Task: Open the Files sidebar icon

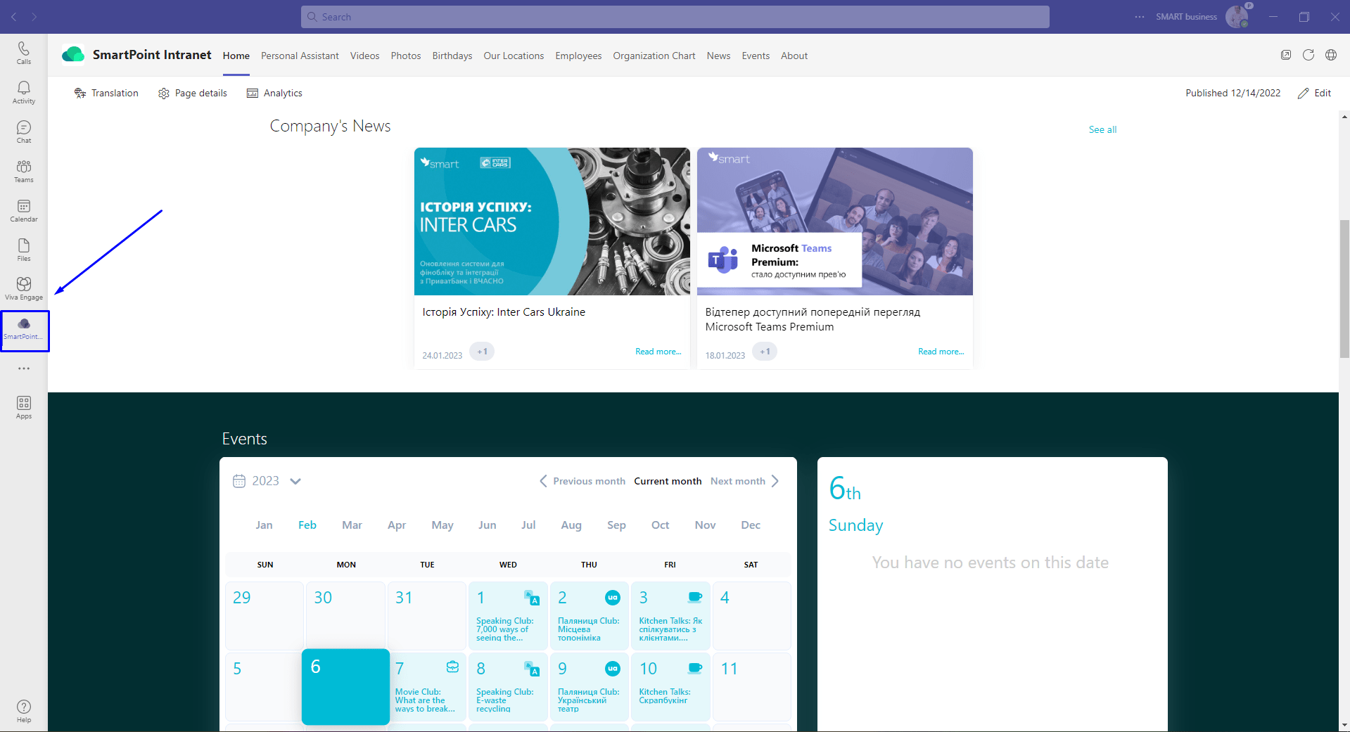Action: (24, 249)
